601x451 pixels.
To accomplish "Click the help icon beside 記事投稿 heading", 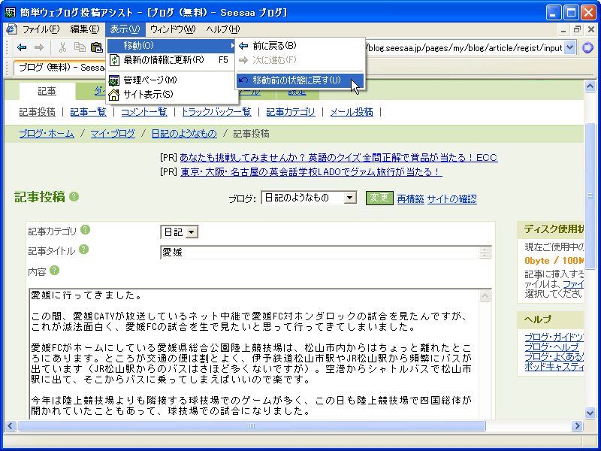I will tap(74, 197).
